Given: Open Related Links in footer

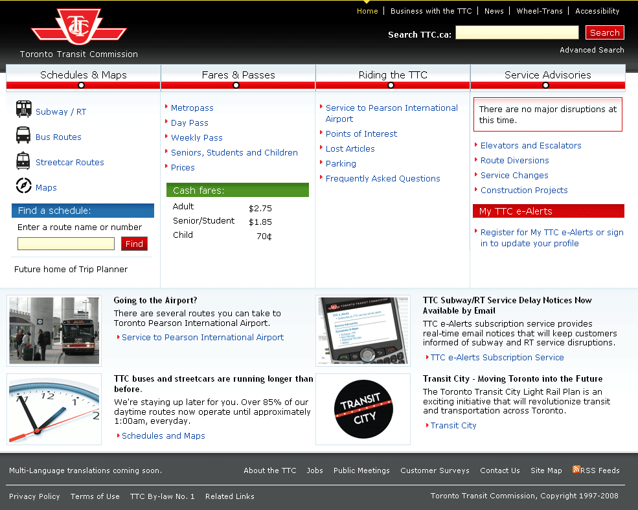Looking at the screenshot, I should coord(229,496).
